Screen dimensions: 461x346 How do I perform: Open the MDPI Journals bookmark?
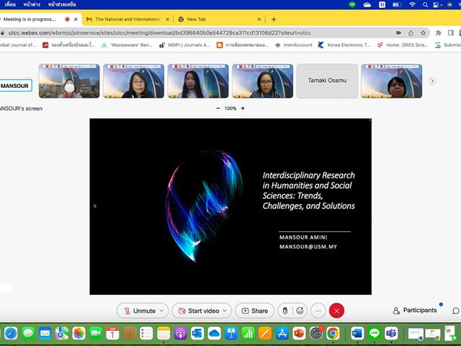coord(185,45)
